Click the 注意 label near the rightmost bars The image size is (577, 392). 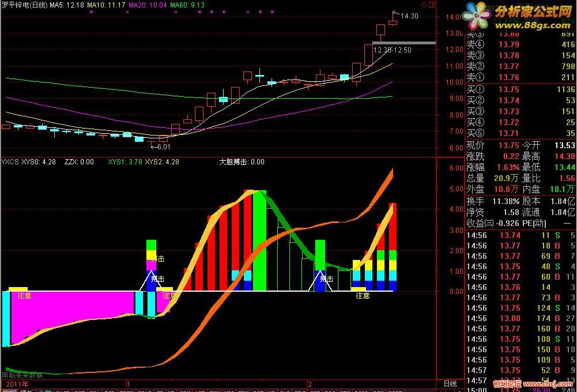[363, 296]
